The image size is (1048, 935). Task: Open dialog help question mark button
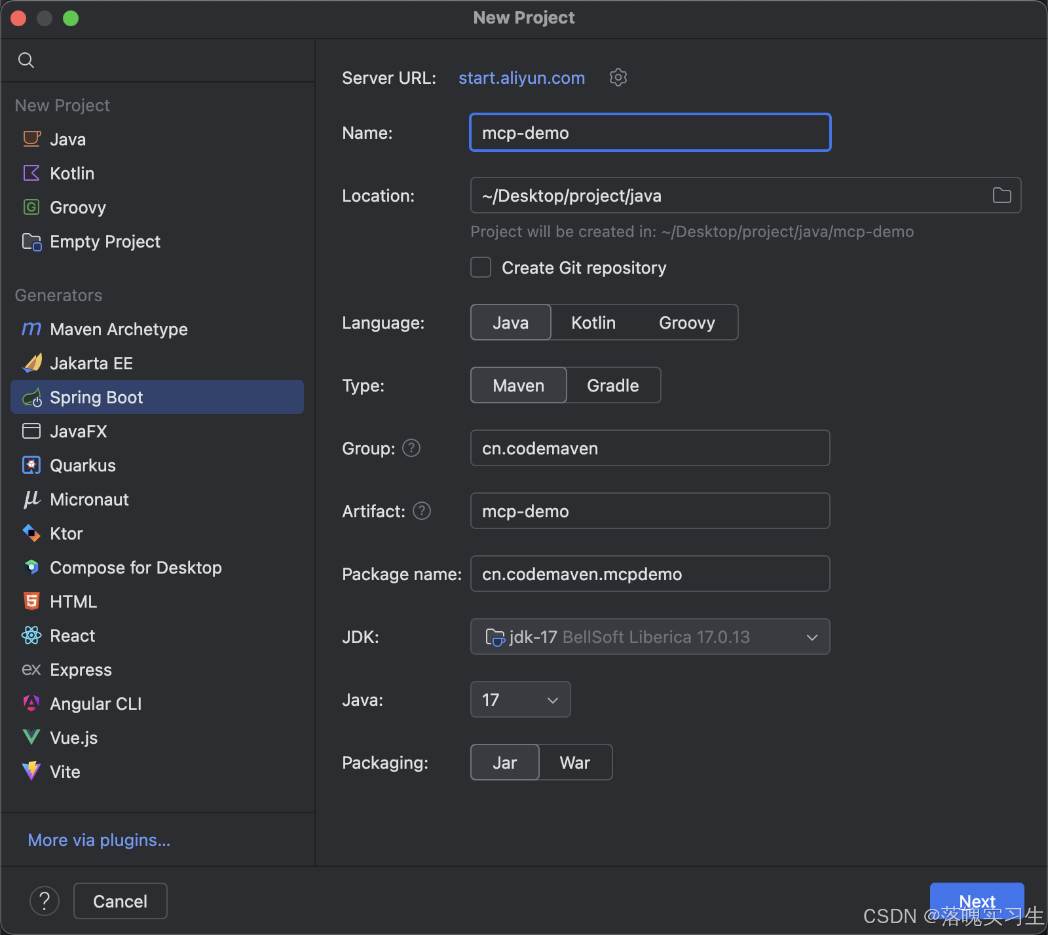pos(45,901)
